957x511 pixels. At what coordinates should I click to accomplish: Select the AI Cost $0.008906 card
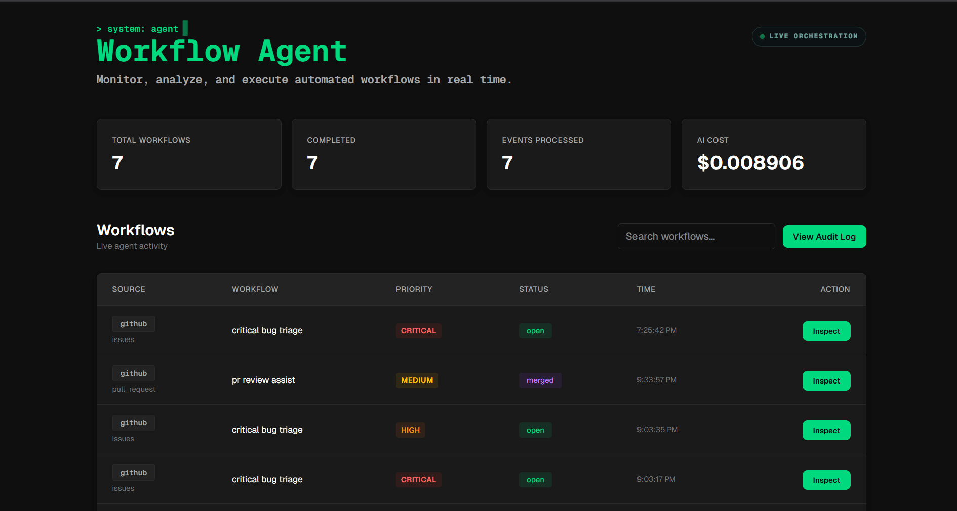point(774,154)
